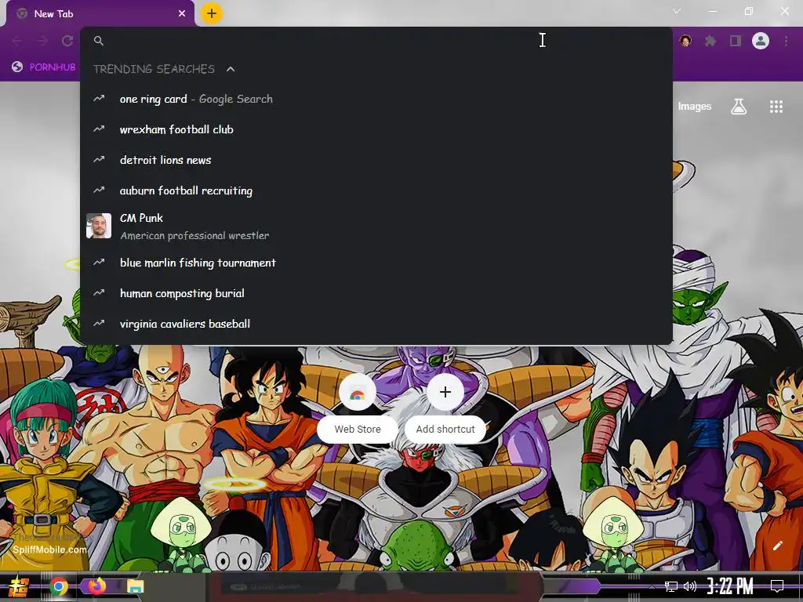Select the 'one ring card' suggestion

(x=376, y=99)
